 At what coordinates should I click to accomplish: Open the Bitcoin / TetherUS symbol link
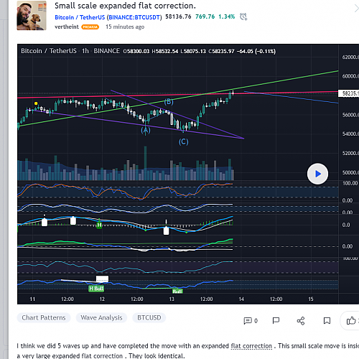point(80,17)
